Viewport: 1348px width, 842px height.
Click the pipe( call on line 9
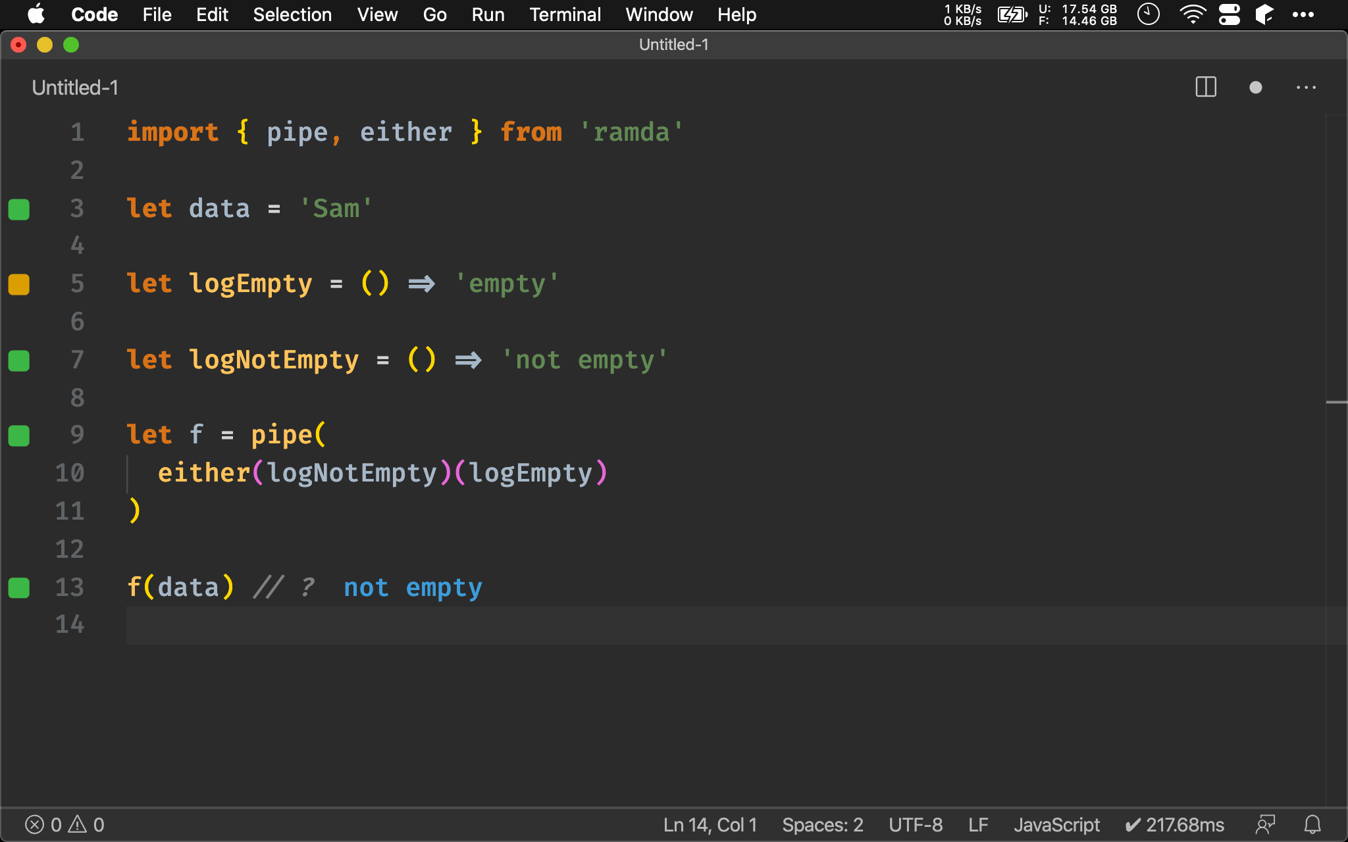[x=288, y=435]
